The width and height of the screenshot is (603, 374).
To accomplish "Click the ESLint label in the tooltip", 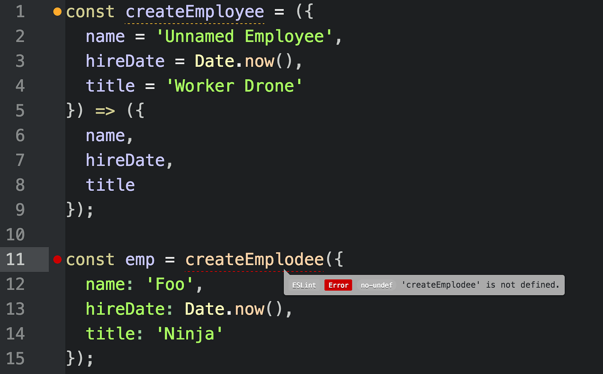I will pyautogui.click(x=304, y=285).
